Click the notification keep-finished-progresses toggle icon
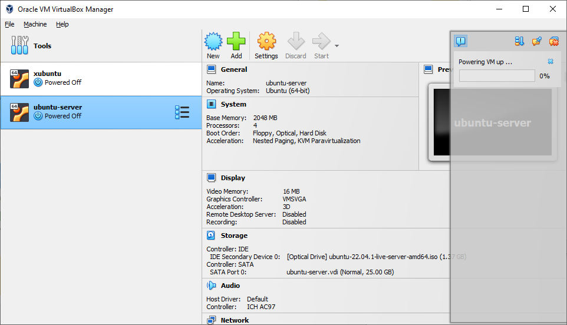The height and width of the screenshot is (325, 567). coord(536,41)
